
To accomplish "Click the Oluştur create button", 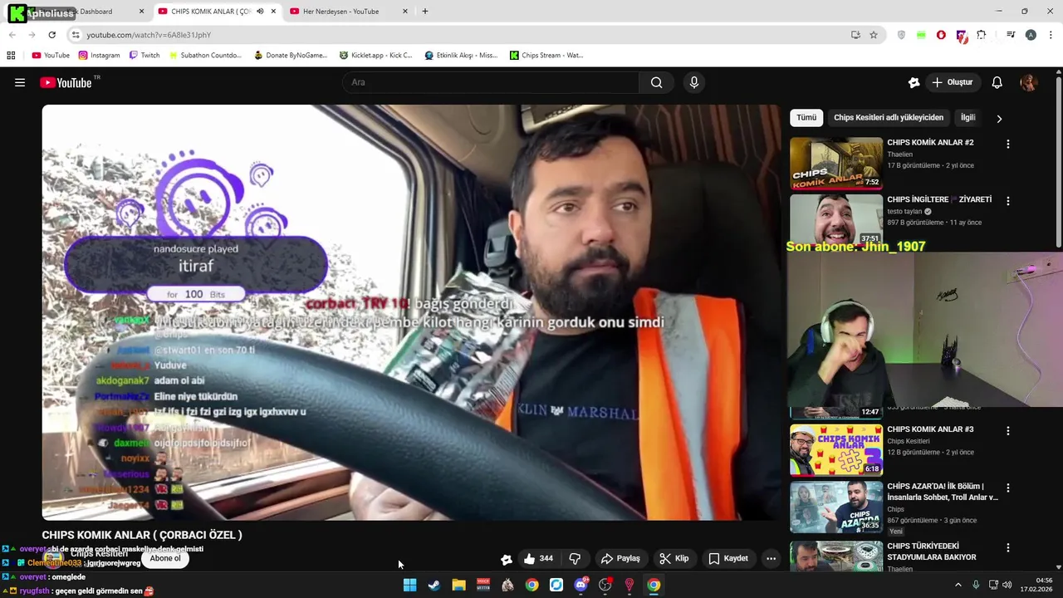I will tap(952, 82).
